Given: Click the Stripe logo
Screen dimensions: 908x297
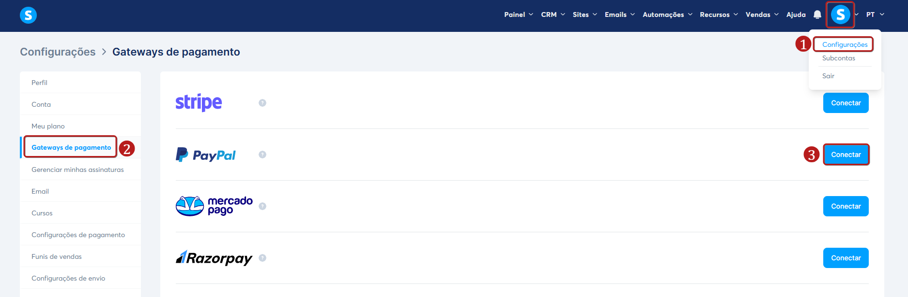Looking at the screenshot, I should click(199, 102).
